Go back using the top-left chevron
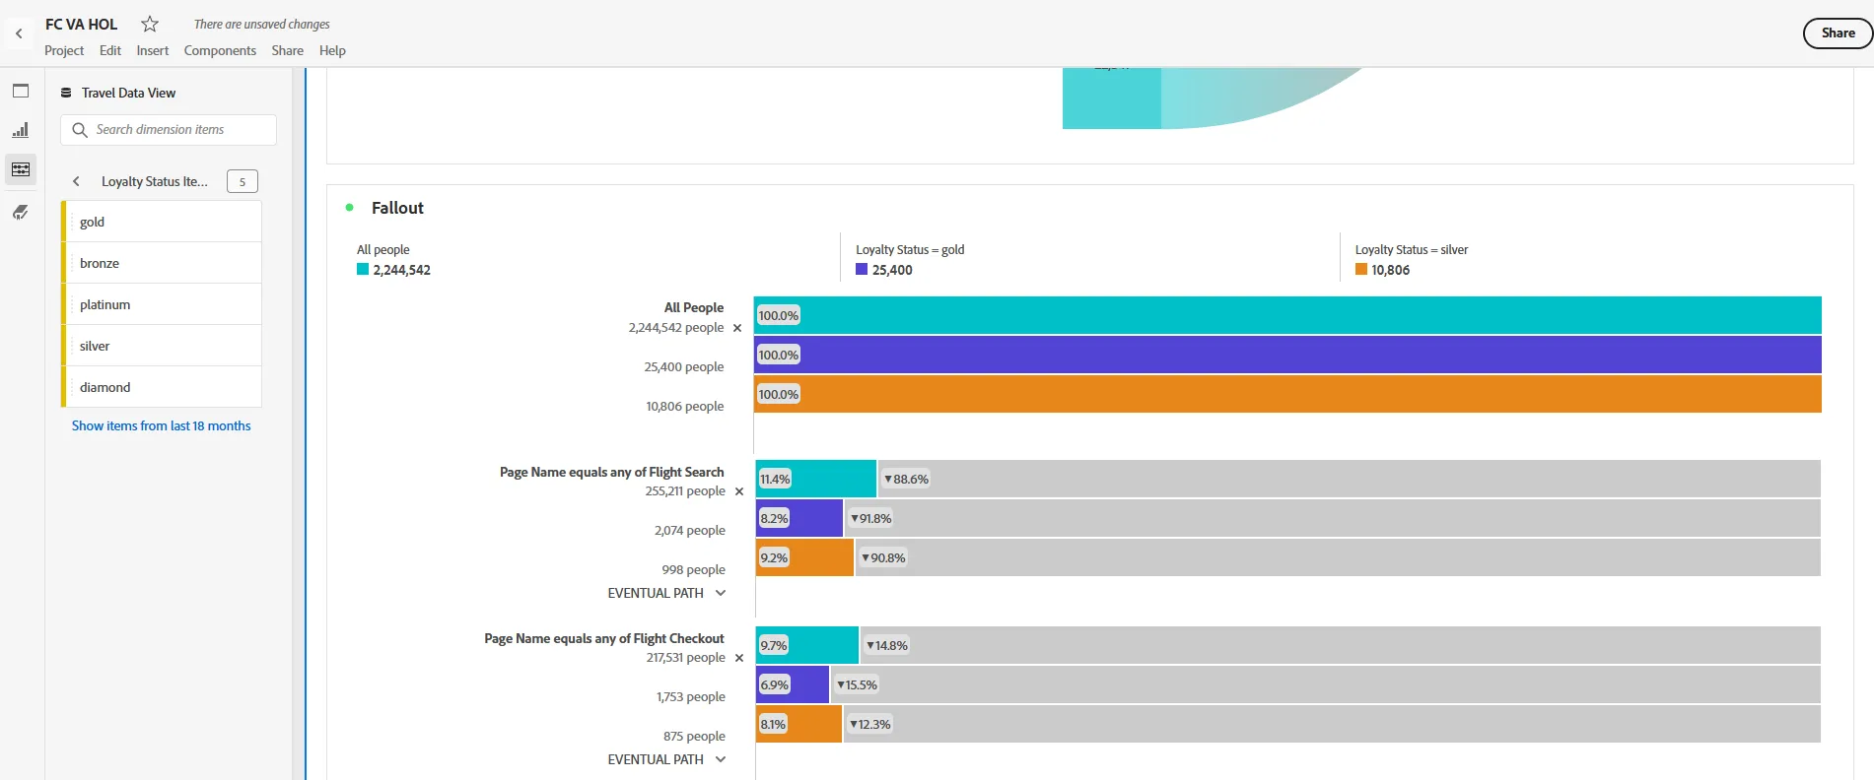The width and height of the screenshot is (1874, 780). [19, 33]
